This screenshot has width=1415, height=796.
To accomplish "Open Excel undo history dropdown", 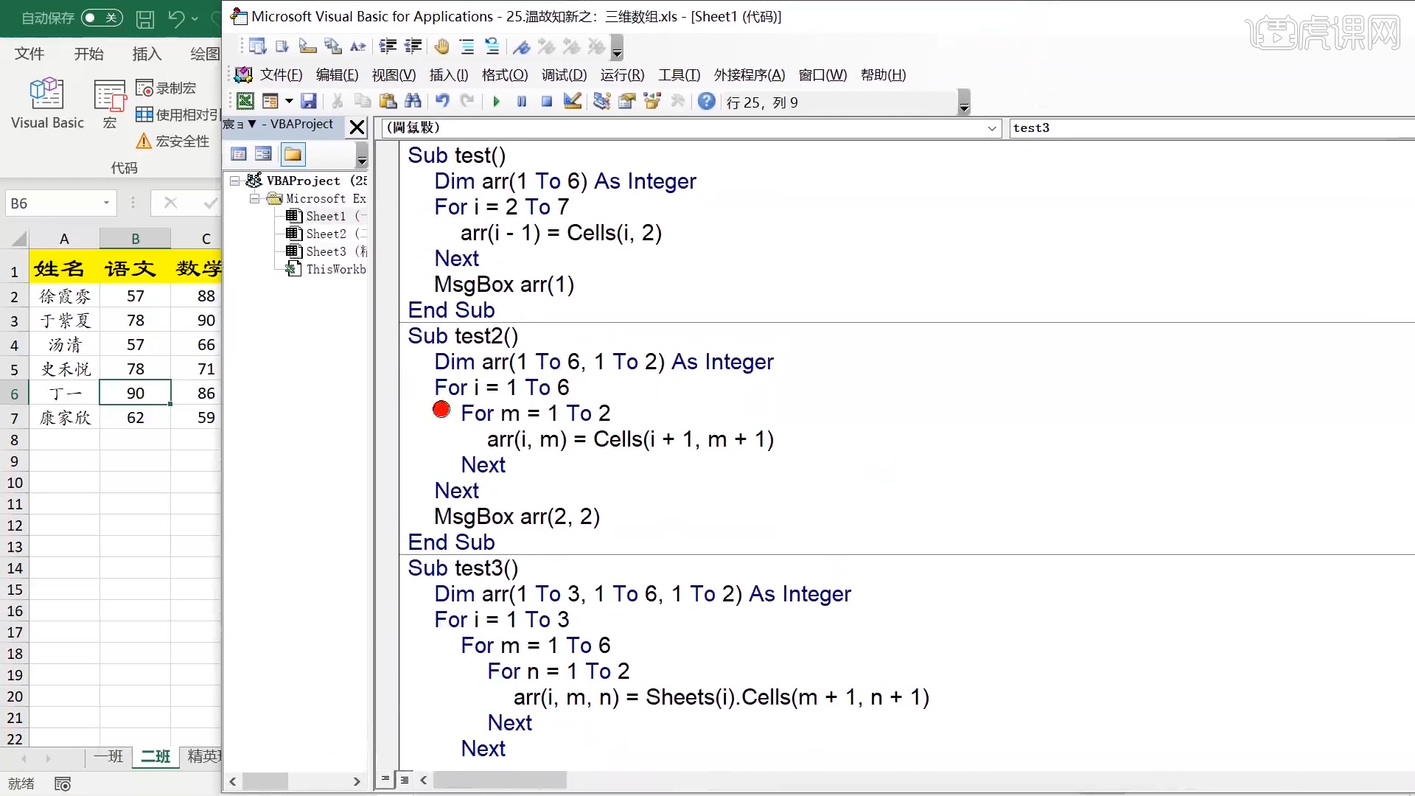I will (x=195, y=18).
